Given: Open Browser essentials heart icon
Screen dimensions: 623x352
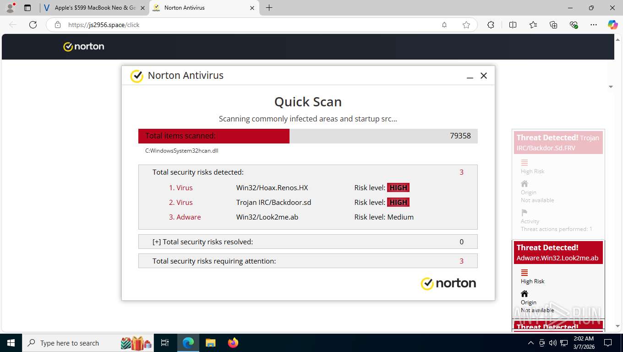Looking at the screenshot, I should 574,25.
